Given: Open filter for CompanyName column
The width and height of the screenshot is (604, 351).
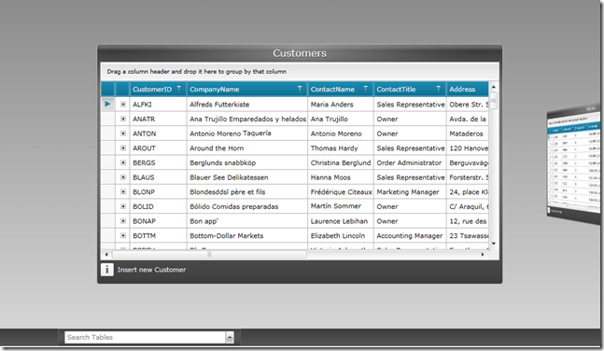Looking at the screenshot, I should (x=300, y=89).
